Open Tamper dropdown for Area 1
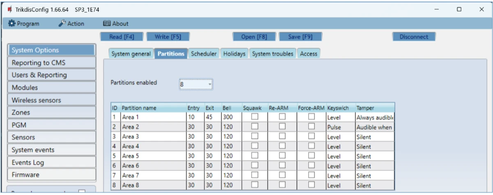The image size is (493, 195). pyautogui.click(x=375, y=117)
